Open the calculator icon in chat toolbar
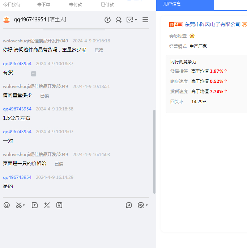 [47, 205]
